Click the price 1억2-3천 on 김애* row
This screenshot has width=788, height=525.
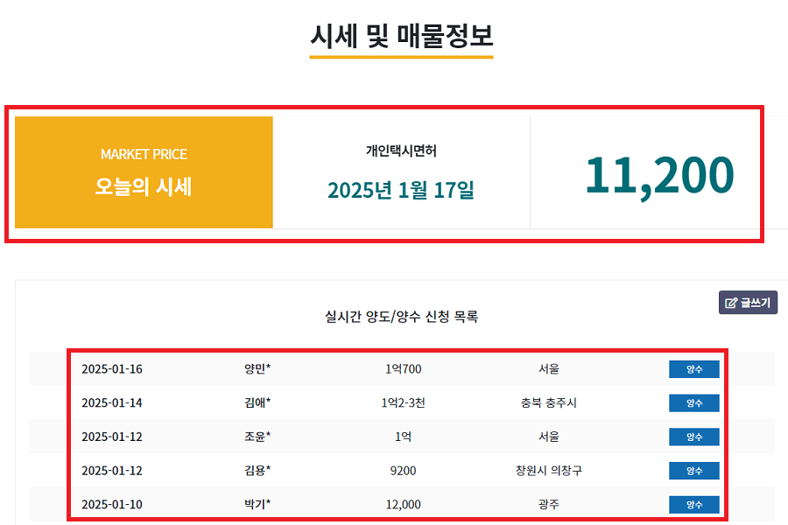(405, 402)
